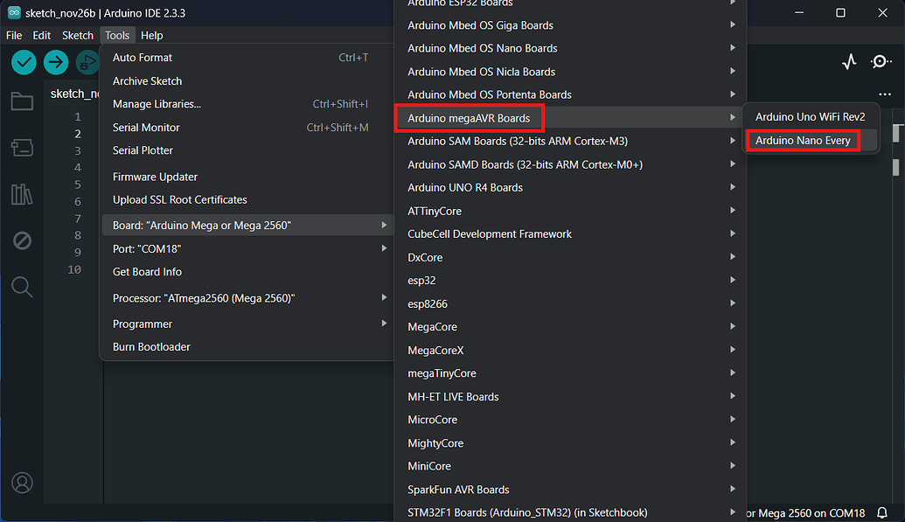This screenshot has height=522, width=905.
Task: Click the notifications bell icon
Action: click(882, 512)
